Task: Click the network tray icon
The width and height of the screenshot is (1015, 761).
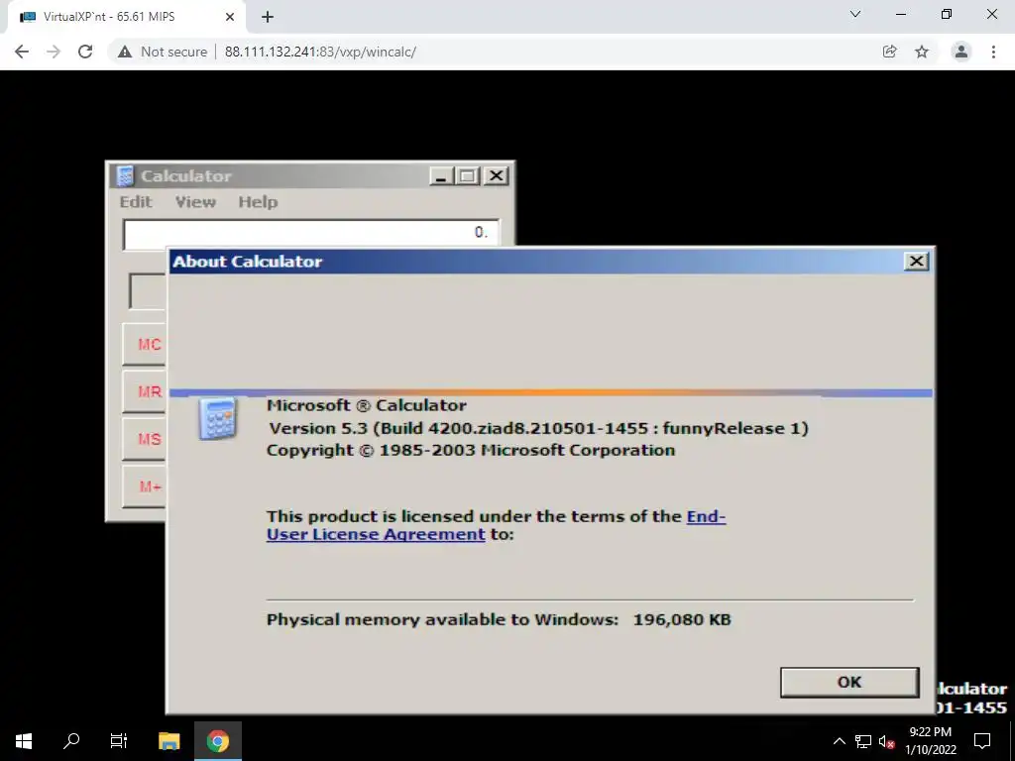Action: pos(863,741)
